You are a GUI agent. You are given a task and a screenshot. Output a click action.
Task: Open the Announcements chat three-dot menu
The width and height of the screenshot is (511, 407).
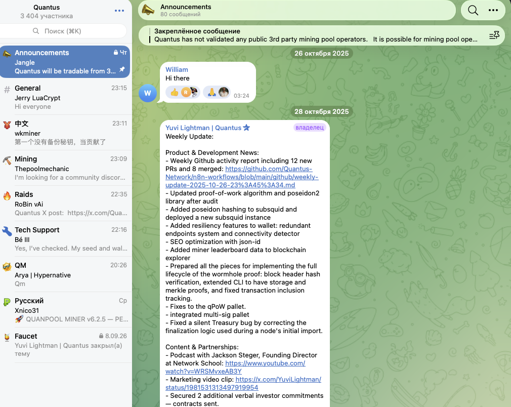click(x=493, y=11)
